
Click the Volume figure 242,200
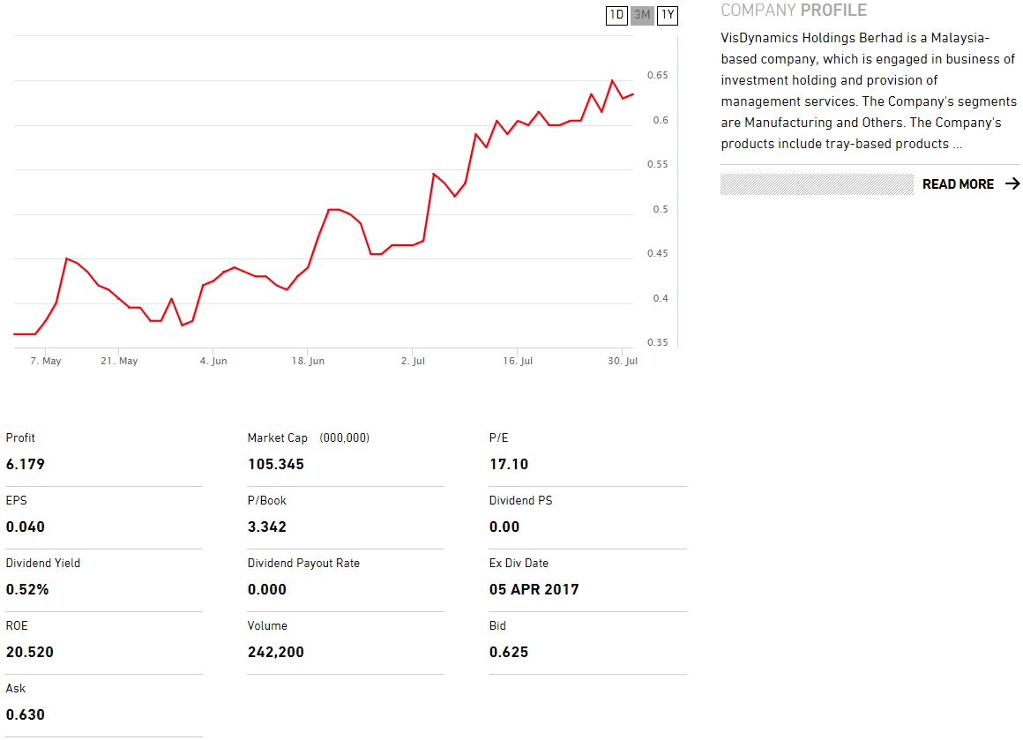tap(276, 652)
